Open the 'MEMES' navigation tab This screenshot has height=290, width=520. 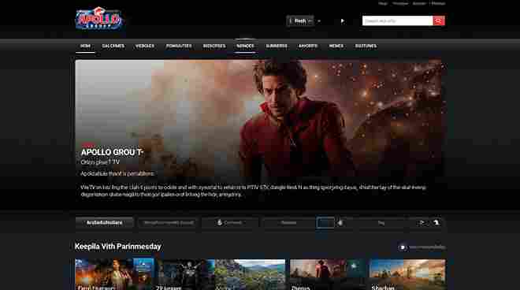[336, 46]
